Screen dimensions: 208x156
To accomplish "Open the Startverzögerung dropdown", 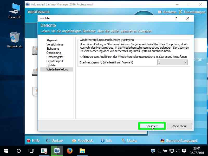I will (172, 62).
